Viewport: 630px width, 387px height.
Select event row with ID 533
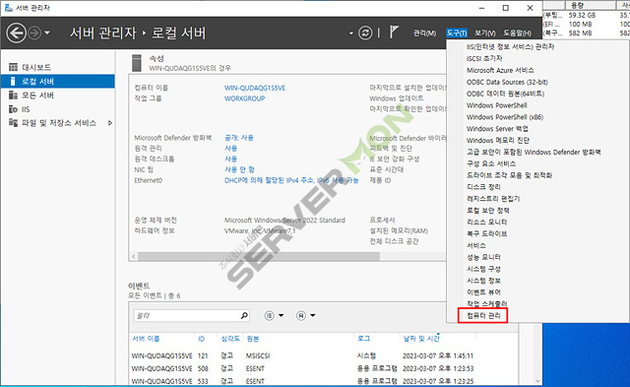[325, 381]
